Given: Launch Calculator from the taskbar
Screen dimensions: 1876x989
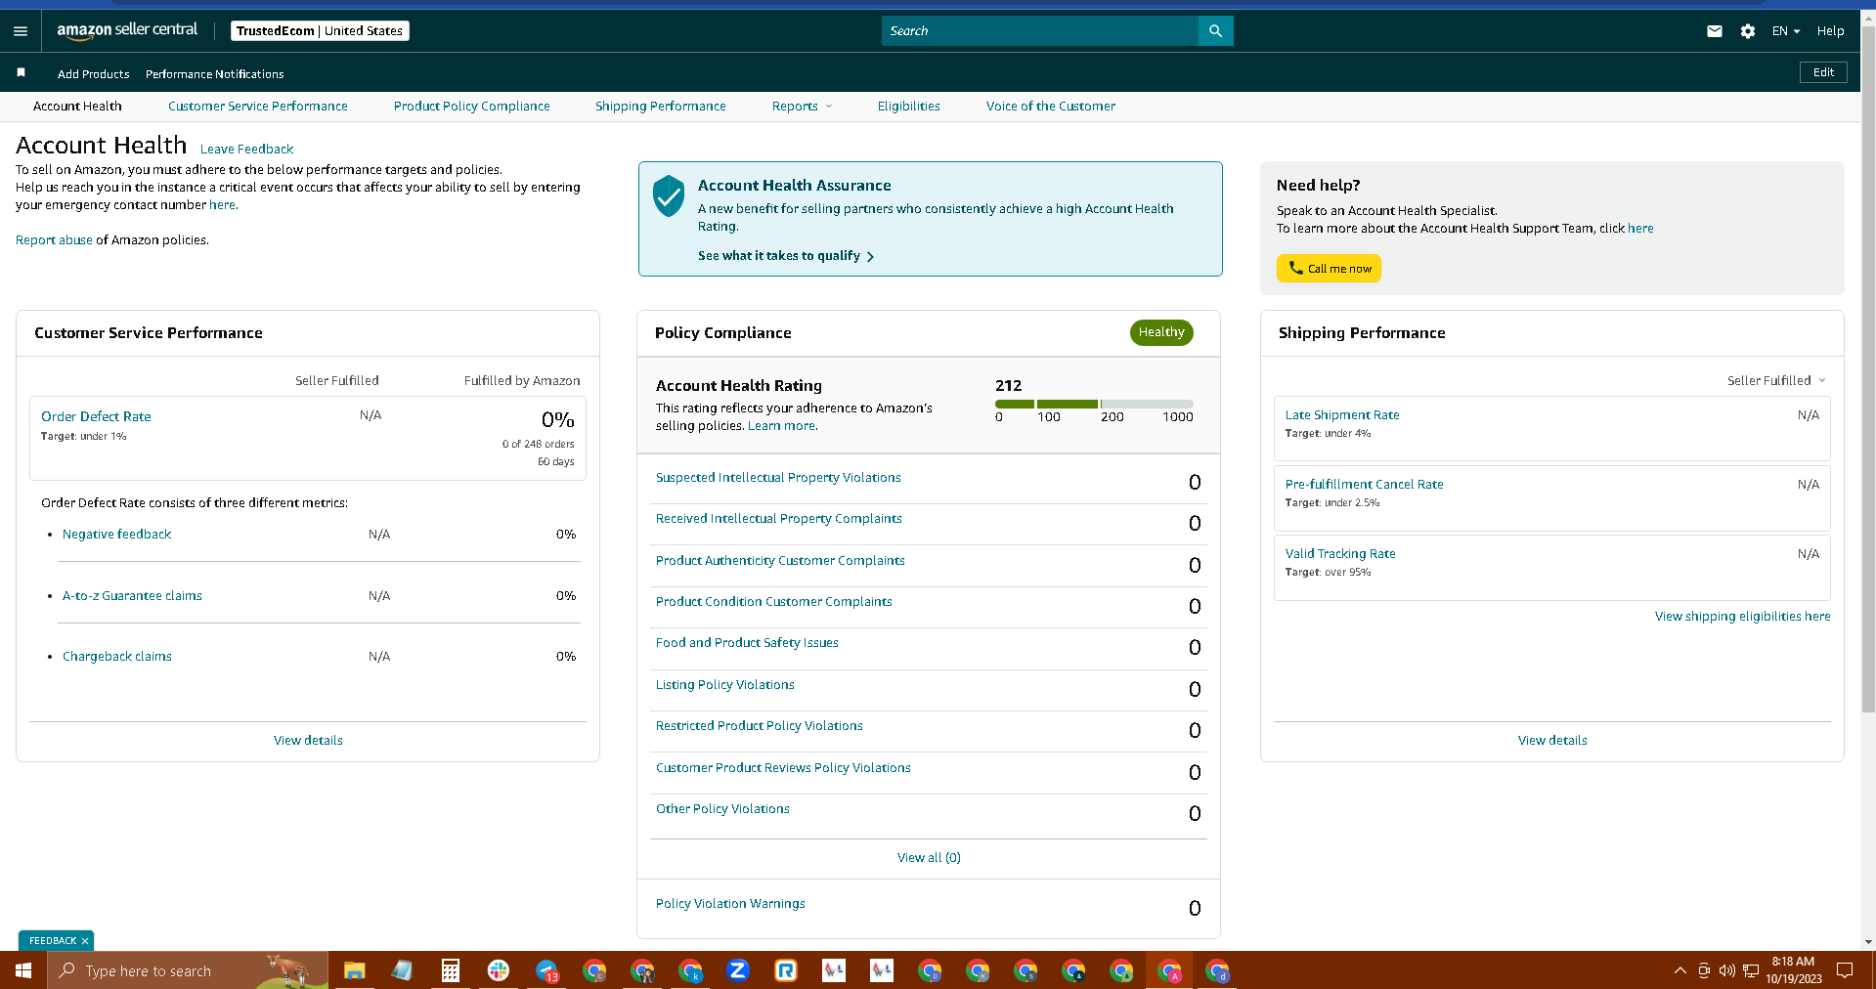Looking at the screenshot, I should 450,970.
